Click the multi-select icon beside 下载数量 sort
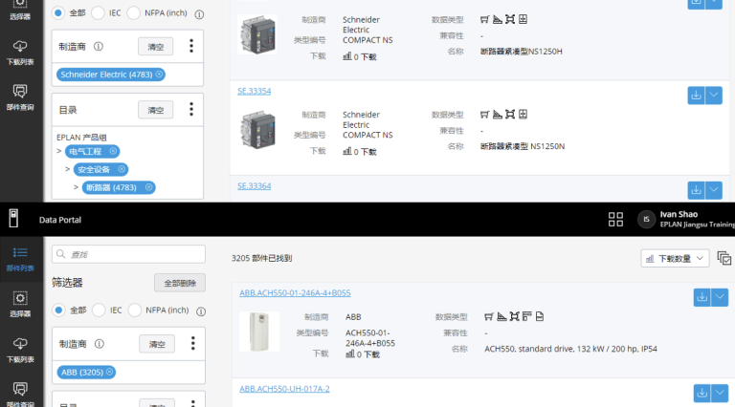The image size is (735, 407). pos(724,258)
